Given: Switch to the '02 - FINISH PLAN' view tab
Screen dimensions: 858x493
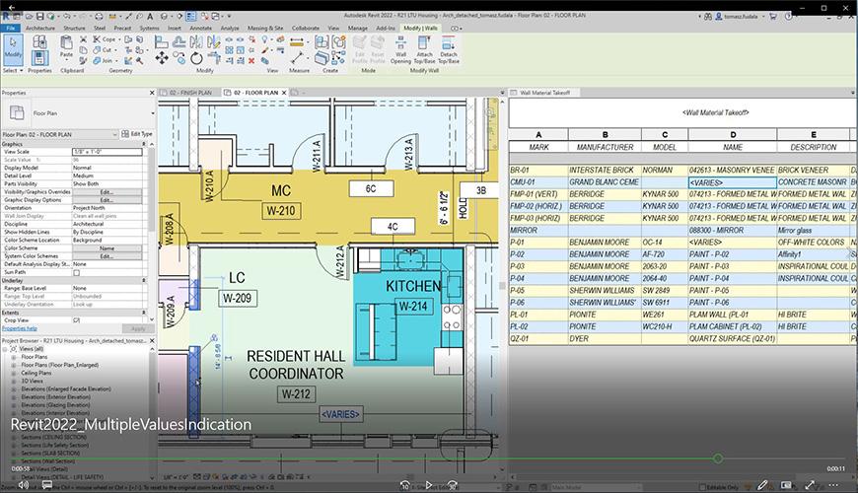Looking at the screenshot, I should [190, 93].
